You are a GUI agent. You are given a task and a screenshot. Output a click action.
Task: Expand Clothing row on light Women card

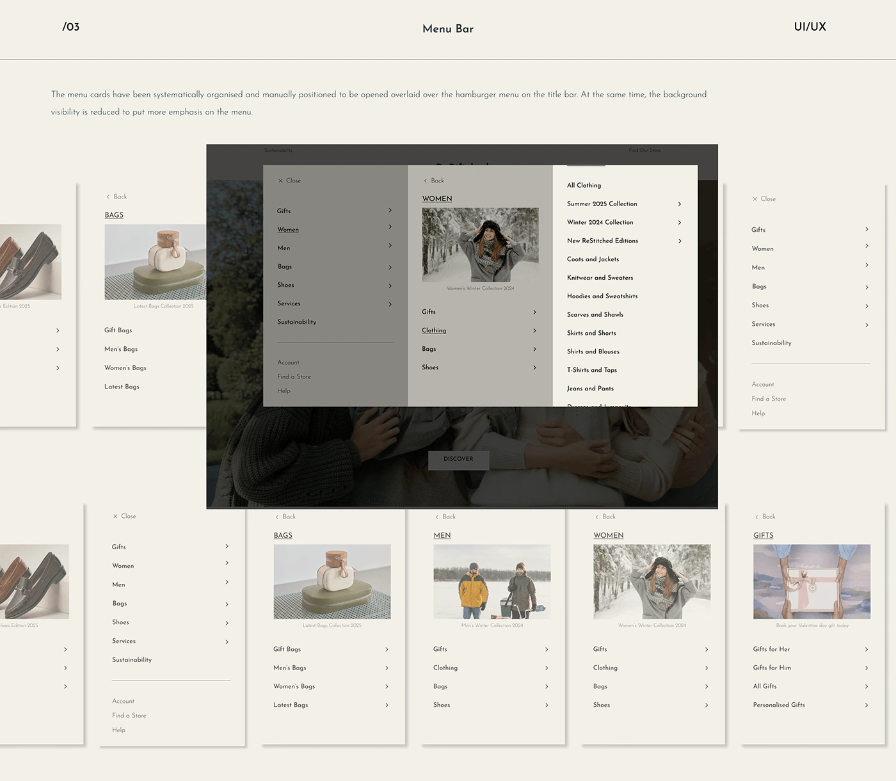(707, 668)
